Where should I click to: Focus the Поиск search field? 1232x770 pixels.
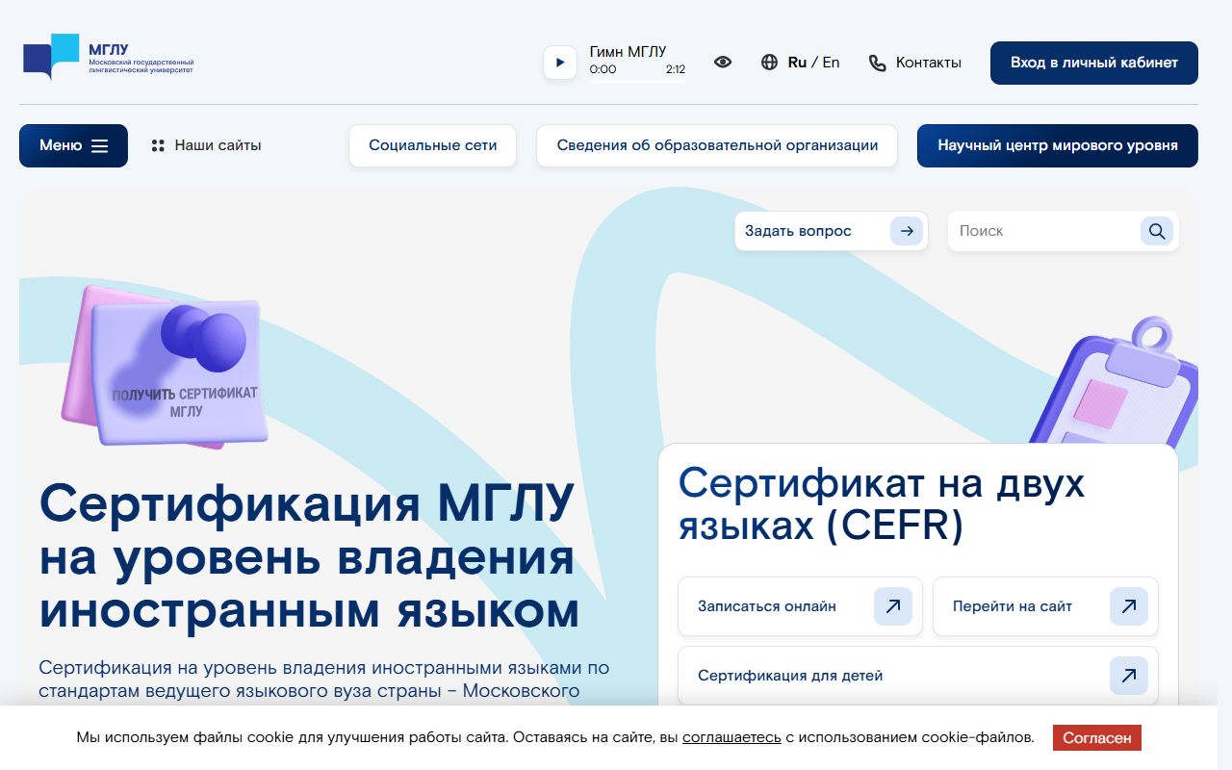[1044, 231]
